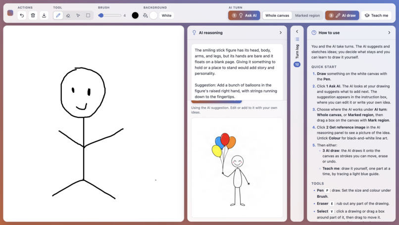
Task: Click the Turn log list icon
Action: 297,39
